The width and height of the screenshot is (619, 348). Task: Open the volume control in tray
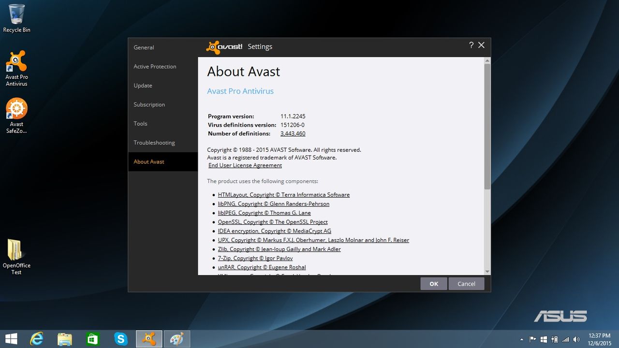point(576,339)
